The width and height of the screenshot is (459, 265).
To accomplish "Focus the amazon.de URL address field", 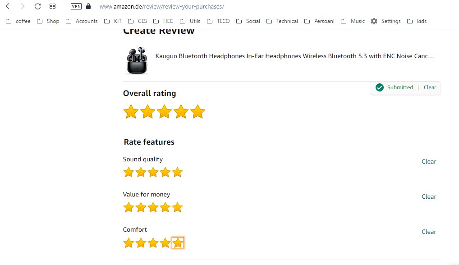I will tap(161, 6).
